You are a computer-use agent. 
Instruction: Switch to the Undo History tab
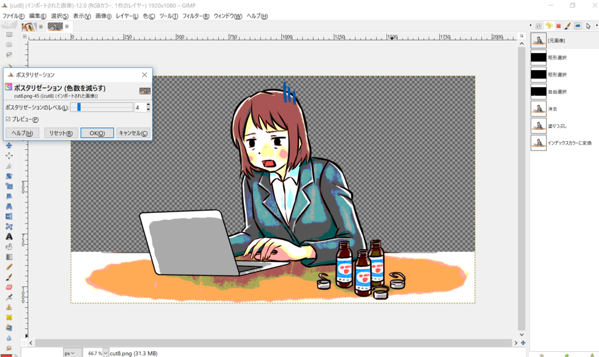(549, 26)
